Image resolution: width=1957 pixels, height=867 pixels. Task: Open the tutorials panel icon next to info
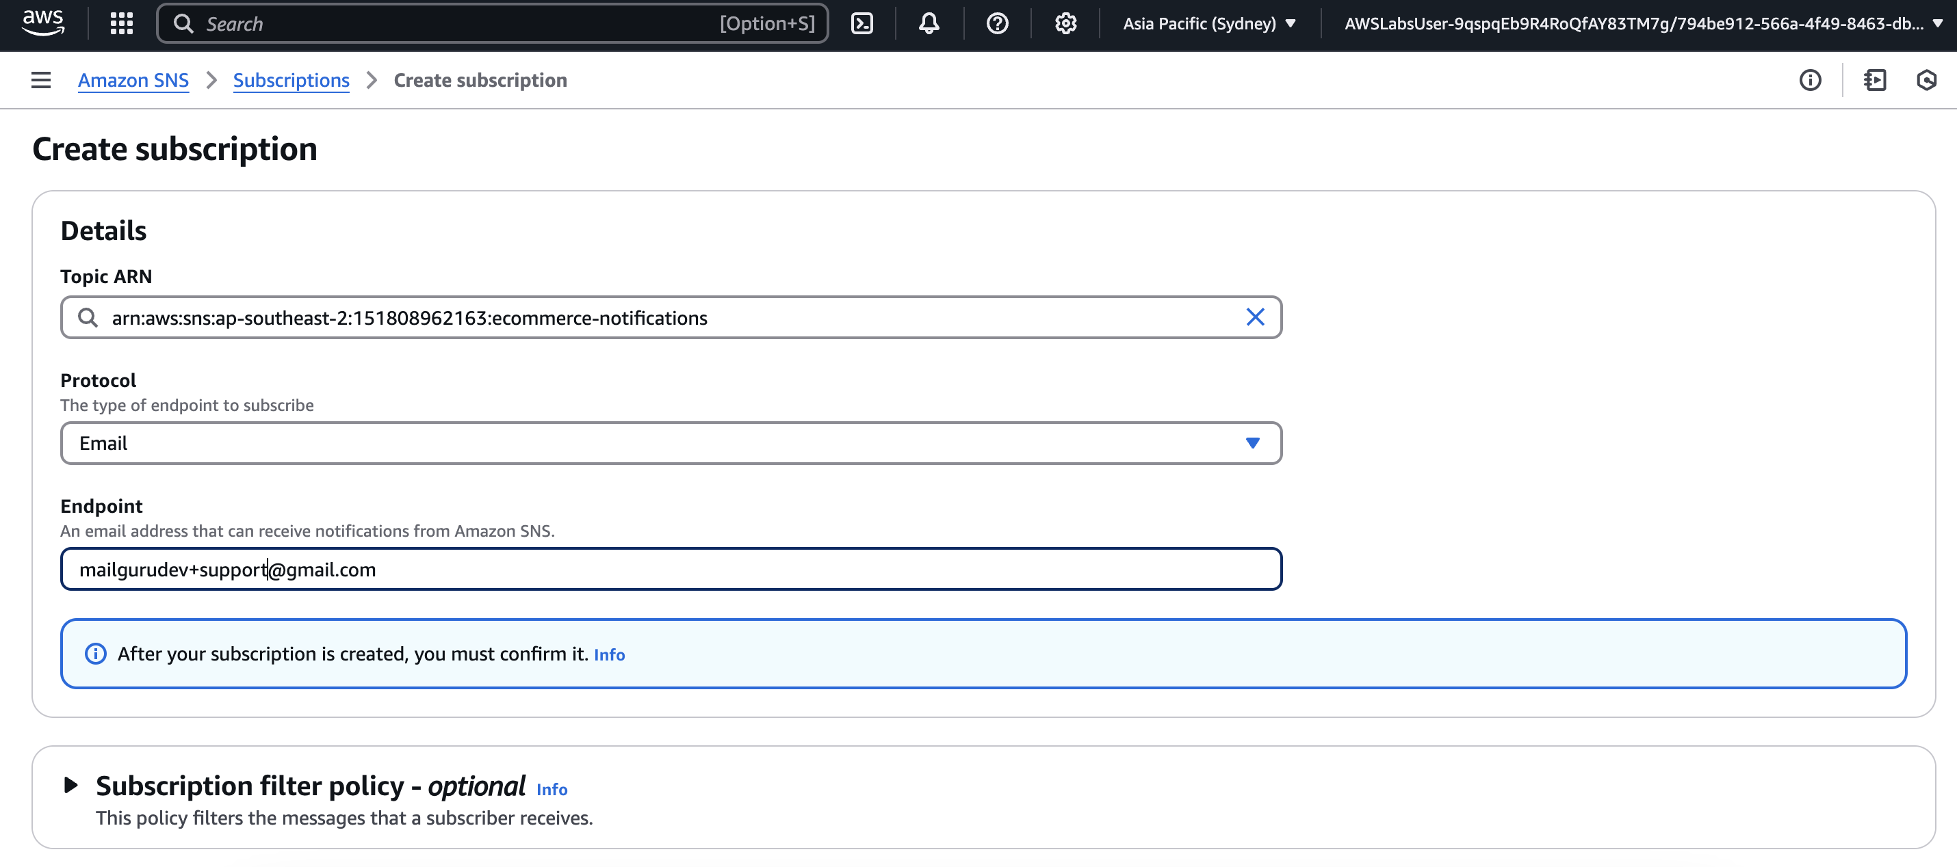[x=1875, y=80]
